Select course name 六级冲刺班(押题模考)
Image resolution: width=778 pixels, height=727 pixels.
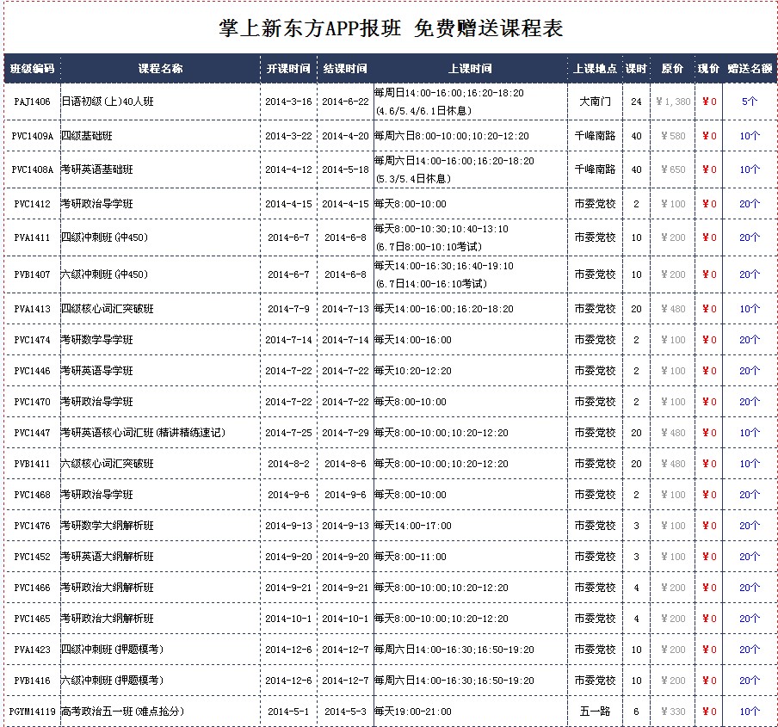point(112,681)
